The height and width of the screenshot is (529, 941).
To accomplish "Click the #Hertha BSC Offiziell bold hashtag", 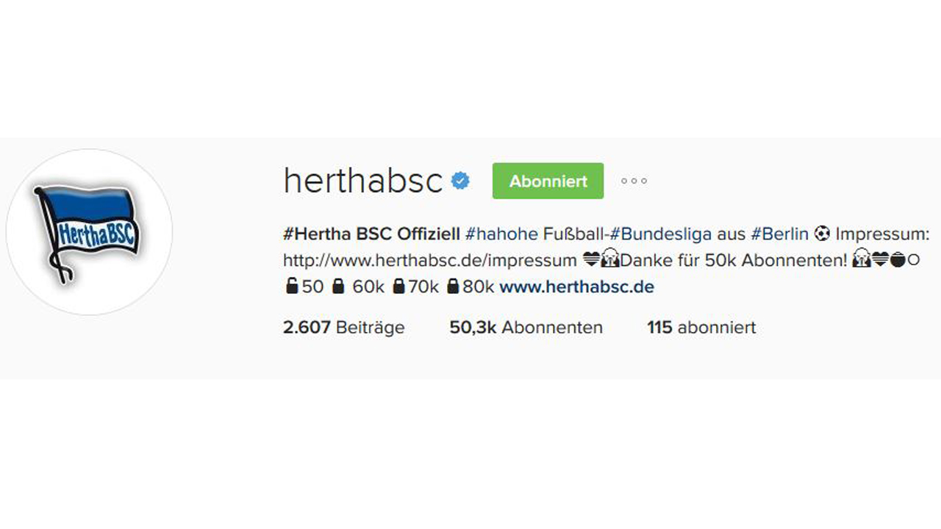I will pyautogui.click(x=371, y=234).
